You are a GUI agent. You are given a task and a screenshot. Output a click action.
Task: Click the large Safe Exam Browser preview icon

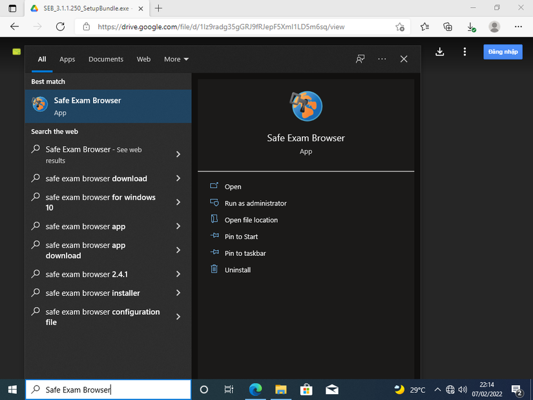[x=306, y=106]
